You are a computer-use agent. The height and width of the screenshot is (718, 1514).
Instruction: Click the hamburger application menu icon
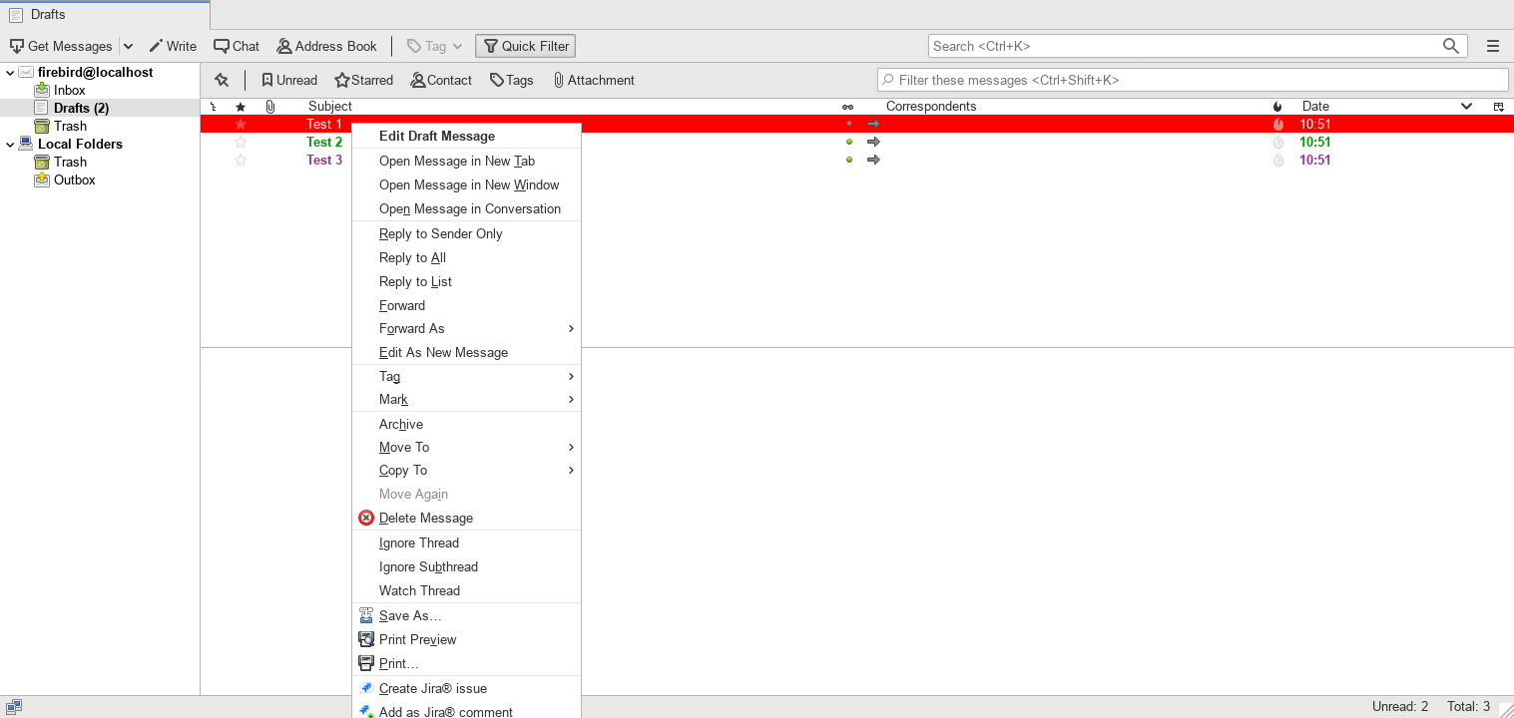click(x=1492, y=46)
